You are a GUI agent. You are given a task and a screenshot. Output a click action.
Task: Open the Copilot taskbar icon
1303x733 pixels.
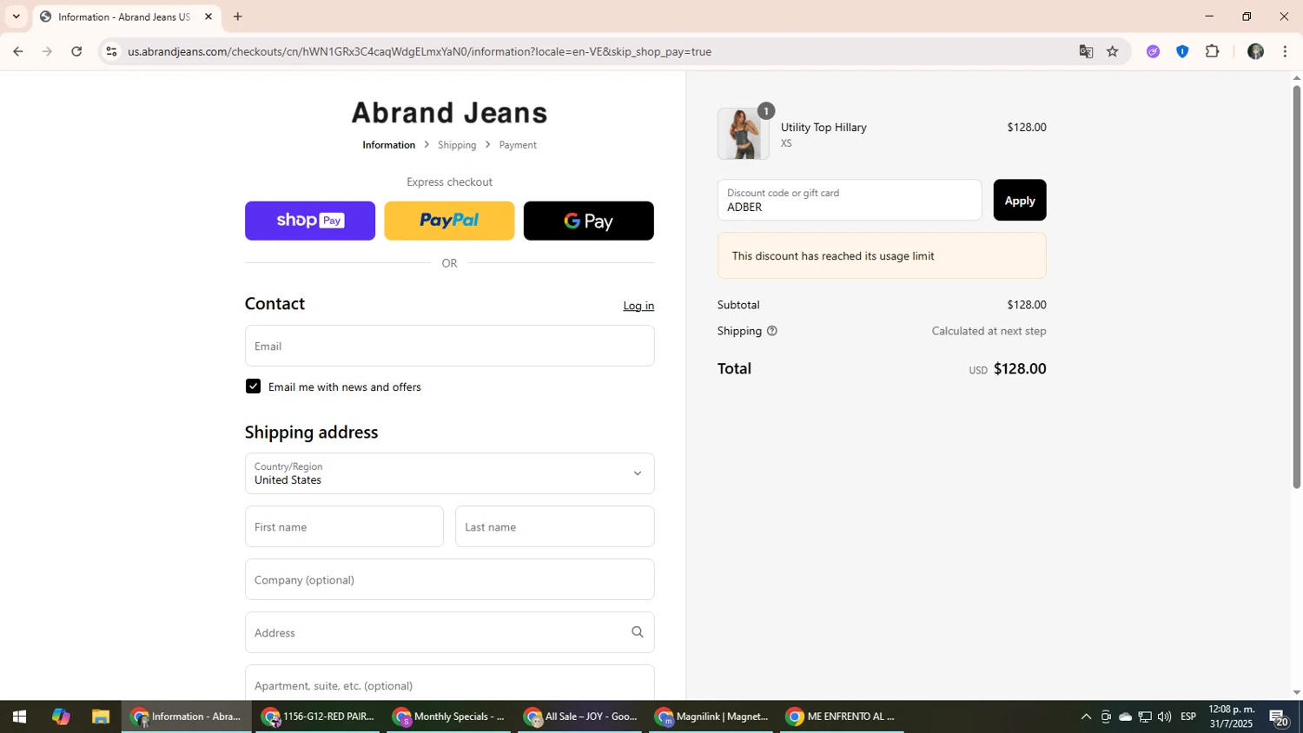click(x=60, y=716)
